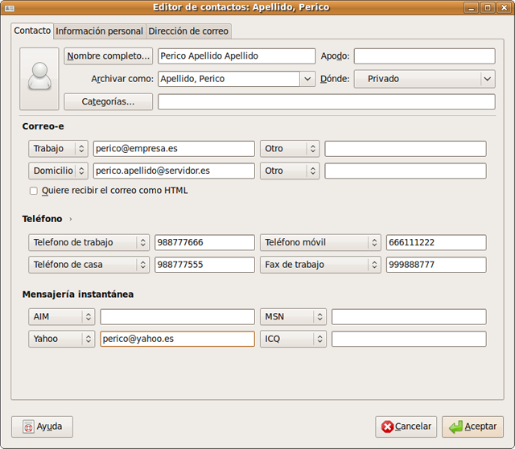
Task: Click the empty MSN account field
Action: [409, 317]
